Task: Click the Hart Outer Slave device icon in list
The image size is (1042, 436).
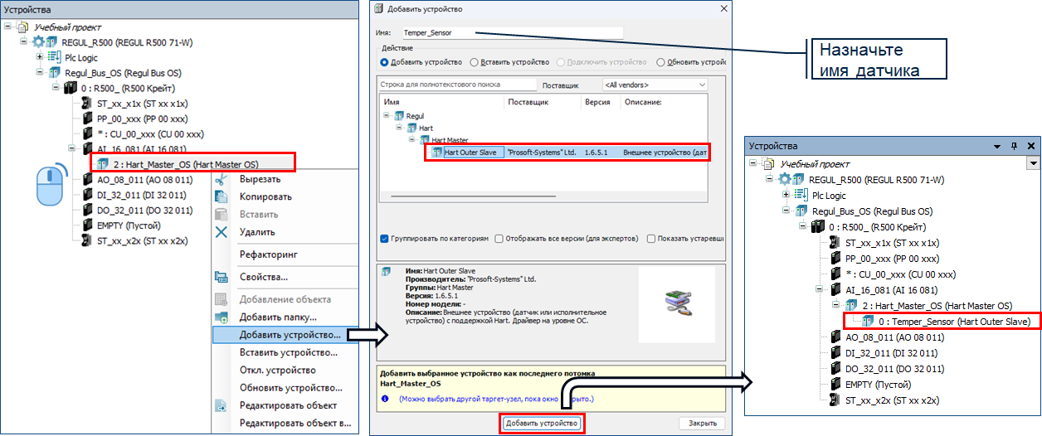Action: coord(437,153)
